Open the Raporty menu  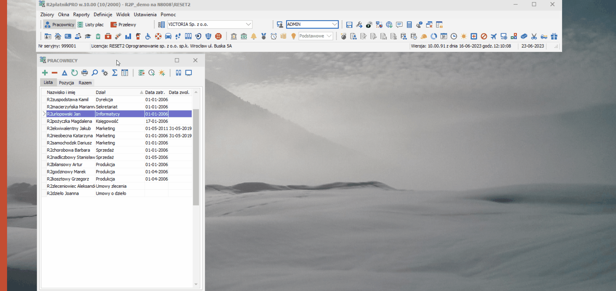click(x=81, y=14)
